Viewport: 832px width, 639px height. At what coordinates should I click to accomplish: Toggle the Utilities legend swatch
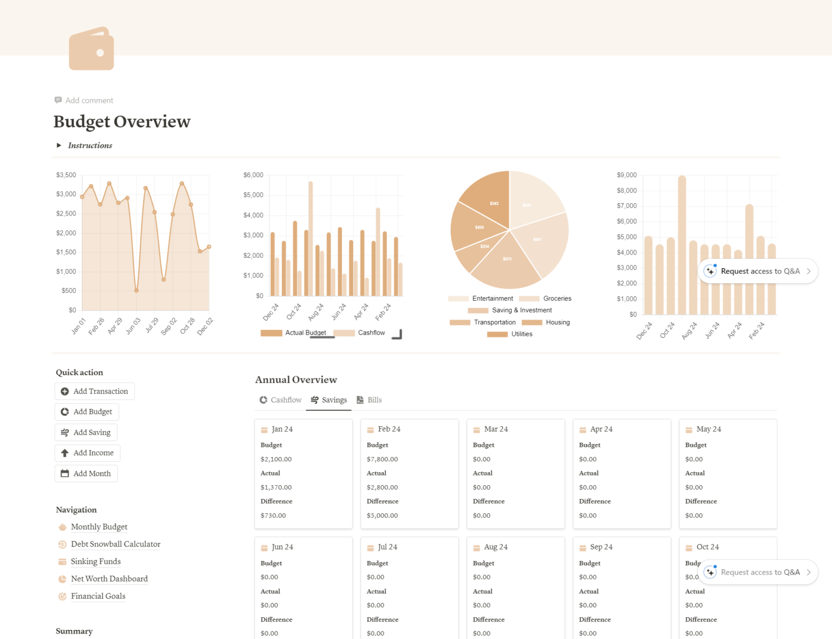497,335
